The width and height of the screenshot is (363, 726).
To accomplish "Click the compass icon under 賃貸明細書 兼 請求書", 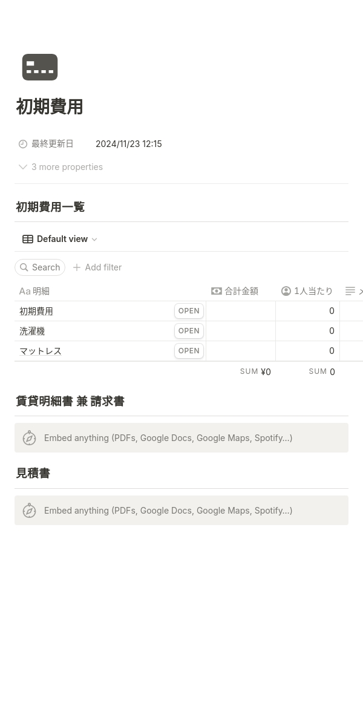I will coord(30,438).
